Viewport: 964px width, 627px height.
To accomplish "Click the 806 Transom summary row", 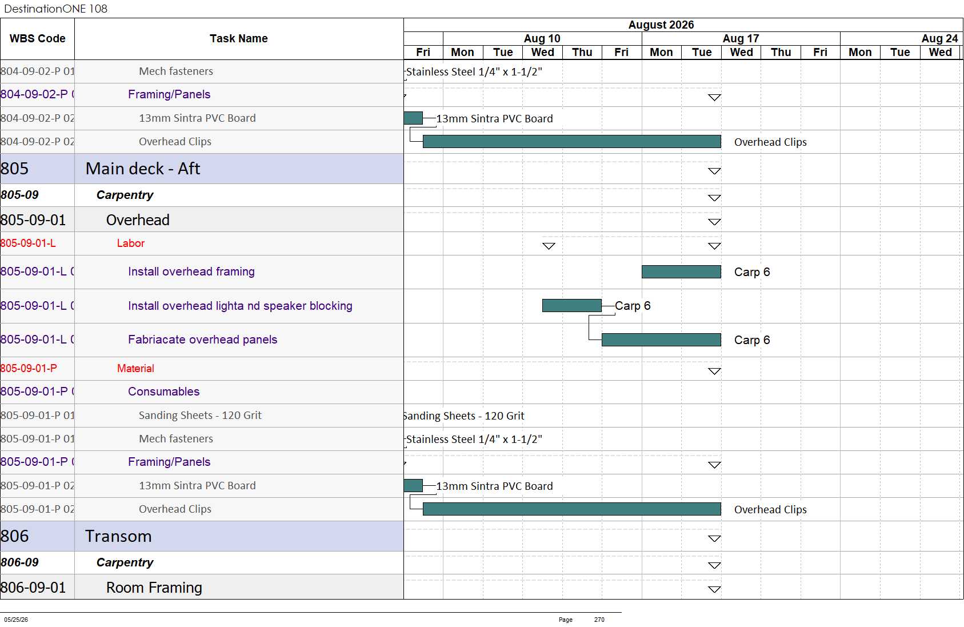I will (x=202, y=536).
